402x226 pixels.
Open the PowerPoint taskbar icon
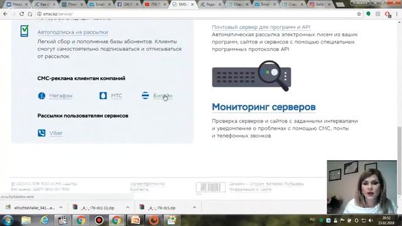[x=136, y=220]
